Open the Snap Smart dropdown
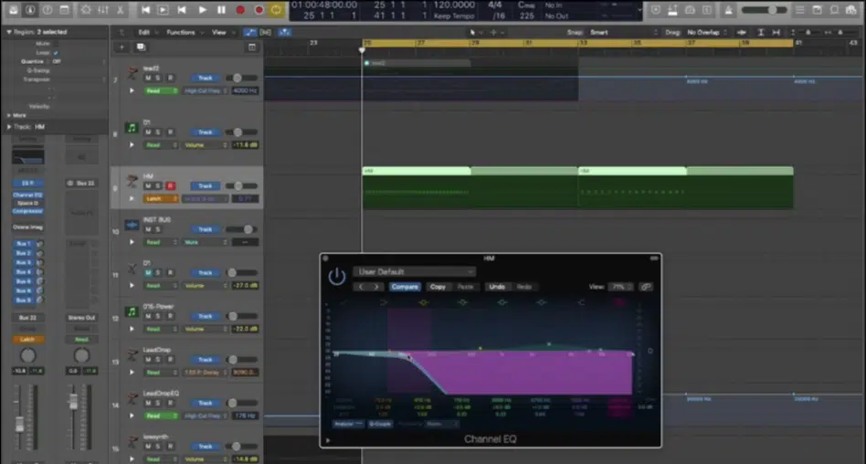866x464 pixels. pyautogui.click(x=623, y=32)
